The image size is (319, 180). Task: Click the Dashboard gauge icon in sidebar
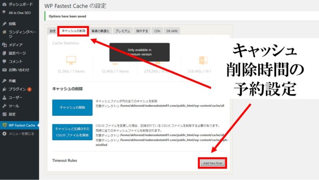pos(4,4)
